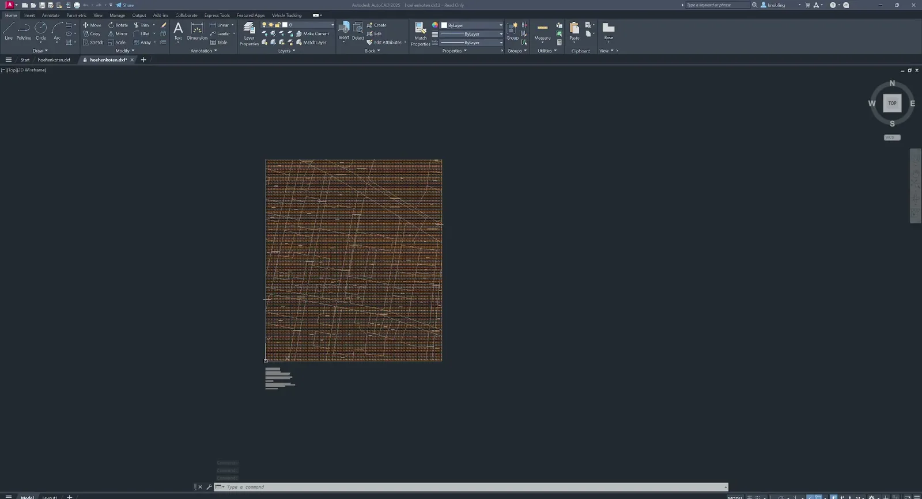The width and height of the screenshot is (922, 499).
Task: Switch to the first hoehenkoten.dxf file tab
Action: [54, 60]
